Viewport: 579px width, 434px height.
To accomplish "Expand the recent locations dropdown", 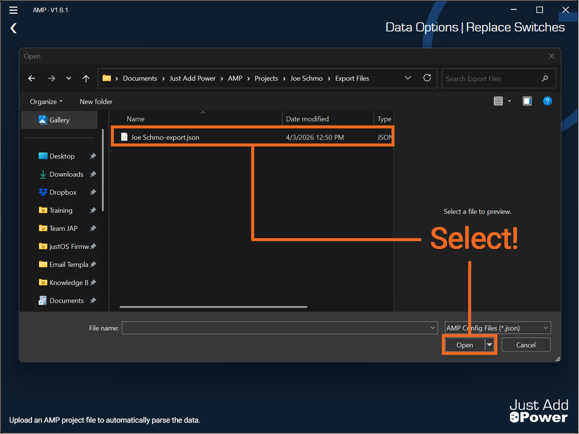I will (69, 78).
